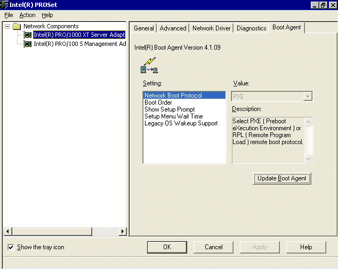Open the Value dropdown showing PXE

pos(307,96)
